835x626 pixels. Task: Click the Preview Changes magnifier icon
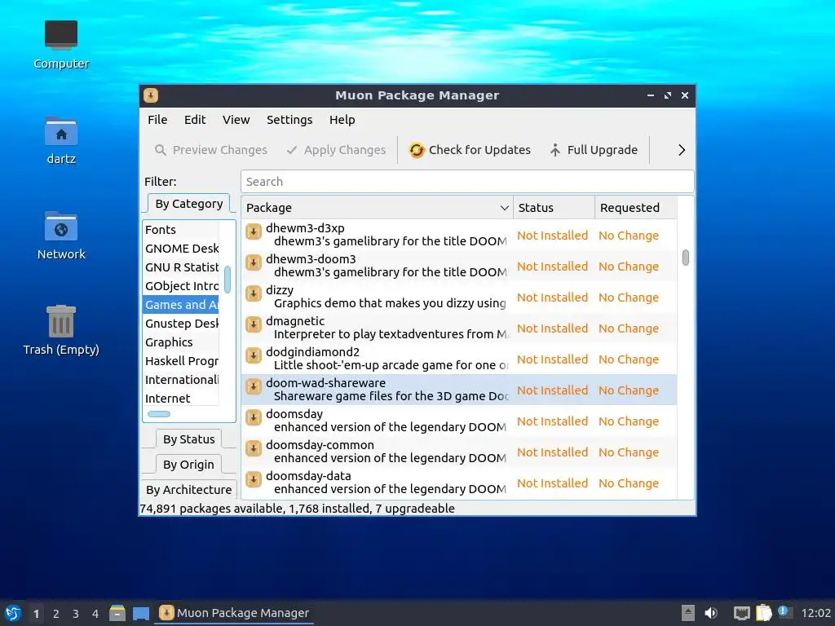coord(161,150)
